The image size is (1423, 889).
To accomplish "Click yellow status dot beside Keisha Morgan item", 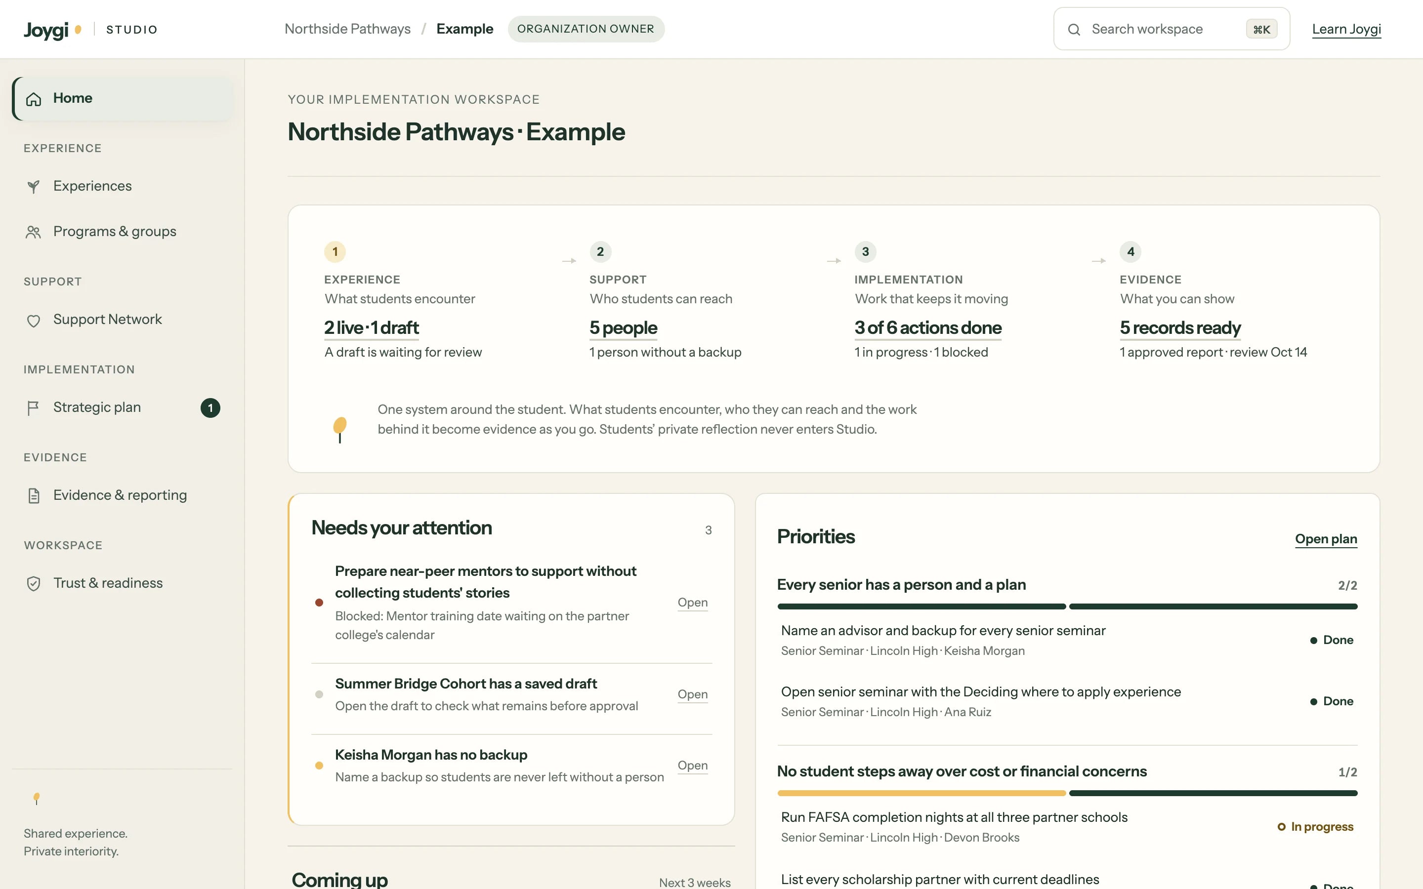I will click(319, 766).
